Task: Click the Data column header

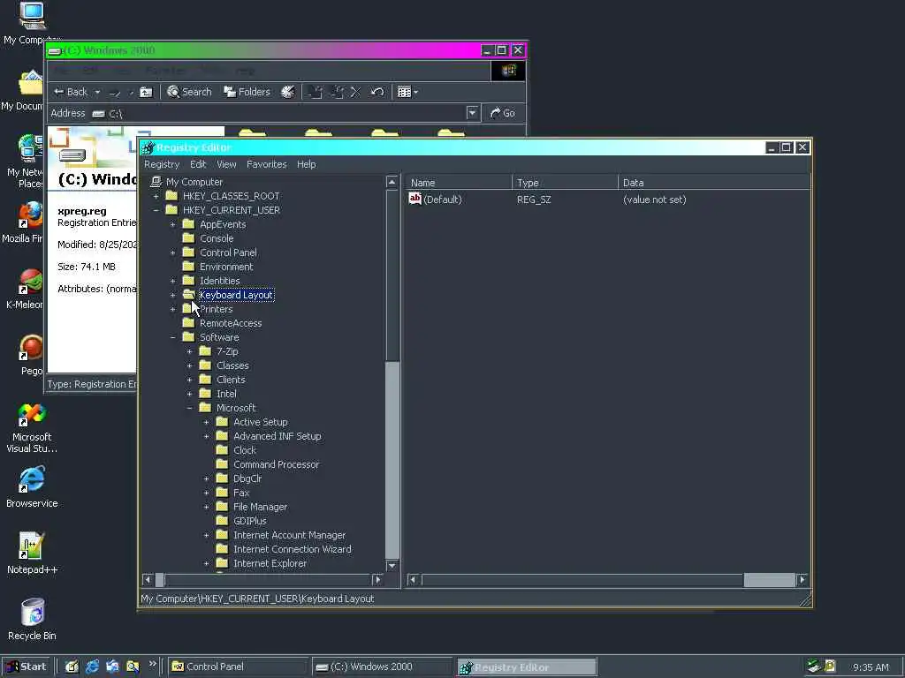Action: click(714, 183)
